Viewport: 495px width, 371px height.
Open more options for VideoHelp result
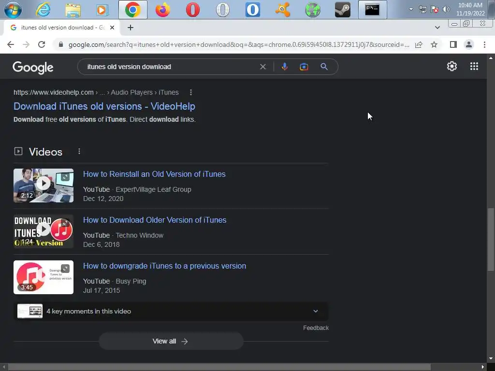pos(190,92)
